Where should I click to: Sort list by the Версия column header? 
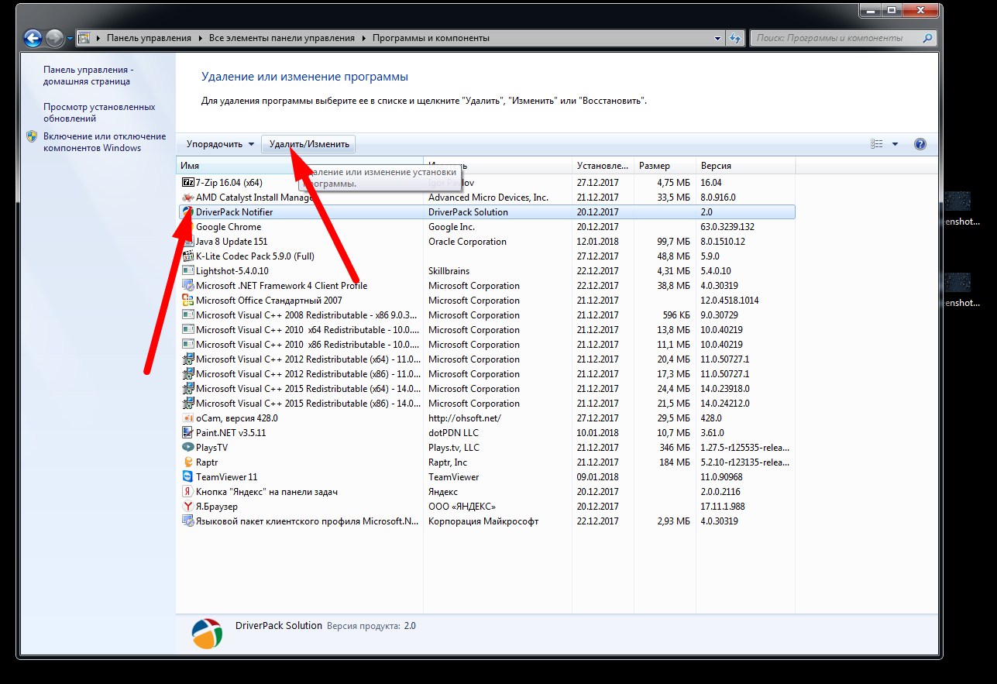[716, 166]
